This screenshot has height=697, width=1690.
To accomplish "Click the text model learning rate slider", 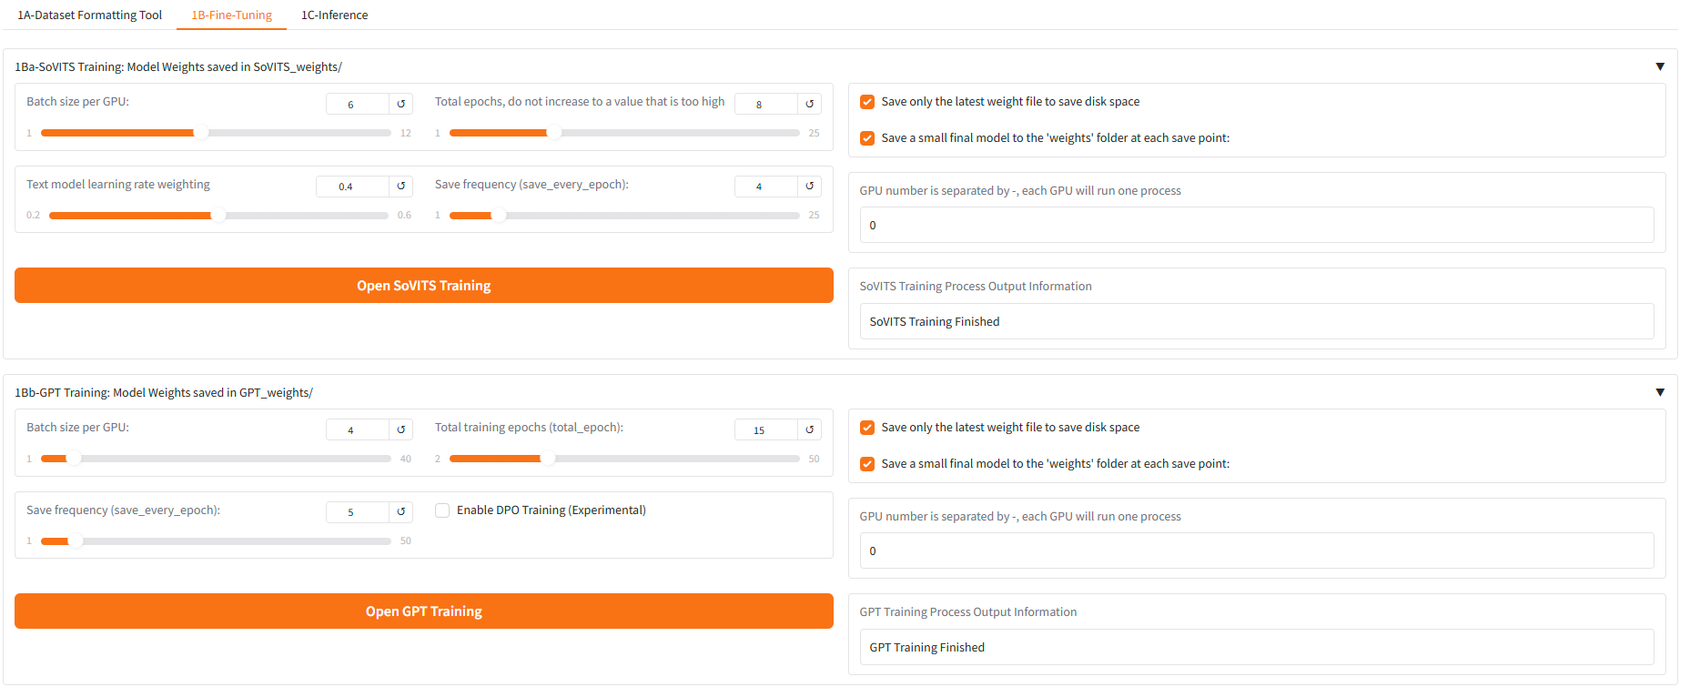I will tap(218, 216).
